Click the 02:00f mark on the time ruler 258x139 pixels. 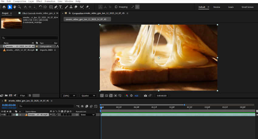tap(172, 107)
